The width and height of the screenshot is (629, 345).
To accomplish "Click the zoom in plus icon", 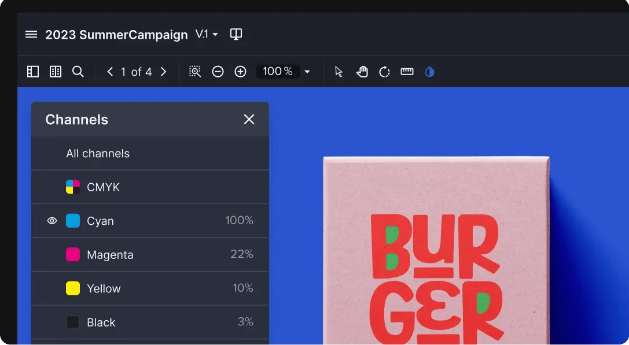I will (x=240, y=72).
